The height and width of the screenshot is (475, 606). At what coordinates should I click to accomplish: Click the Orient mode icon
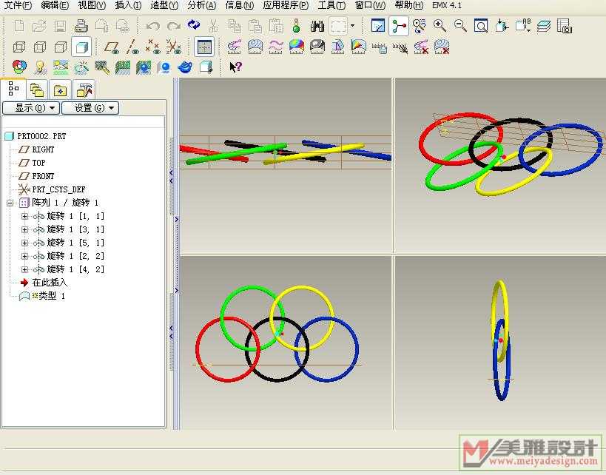pyautogui.click(x=420, y=26)
